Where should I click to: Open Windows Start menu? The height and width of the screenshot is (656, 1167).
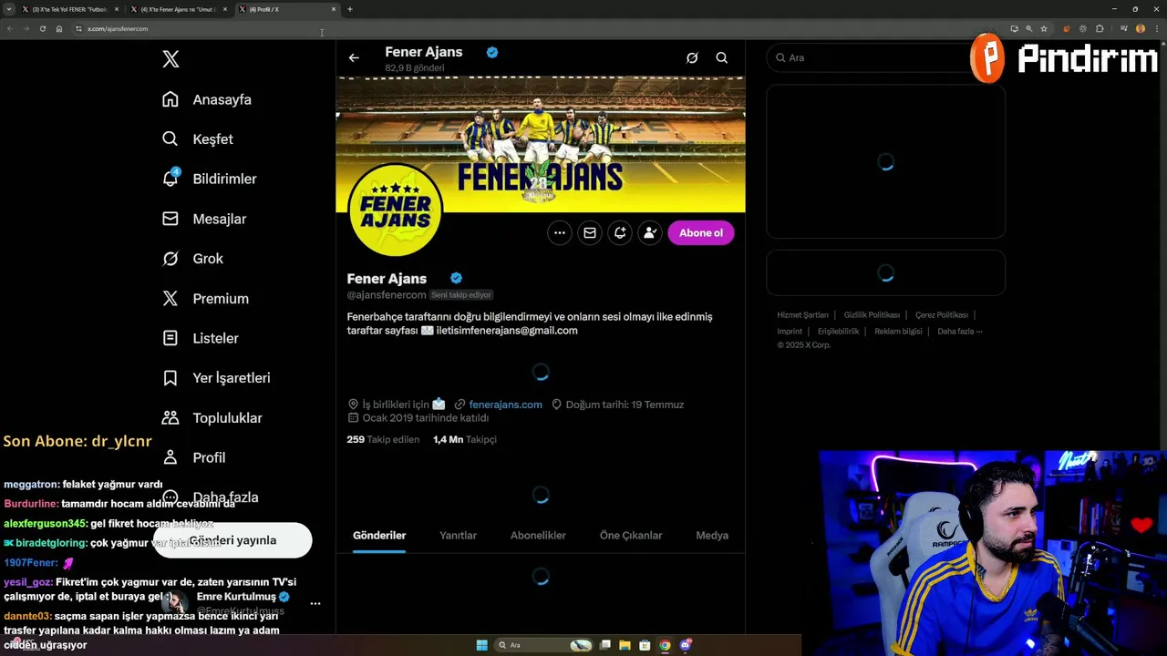click(481, 645)
